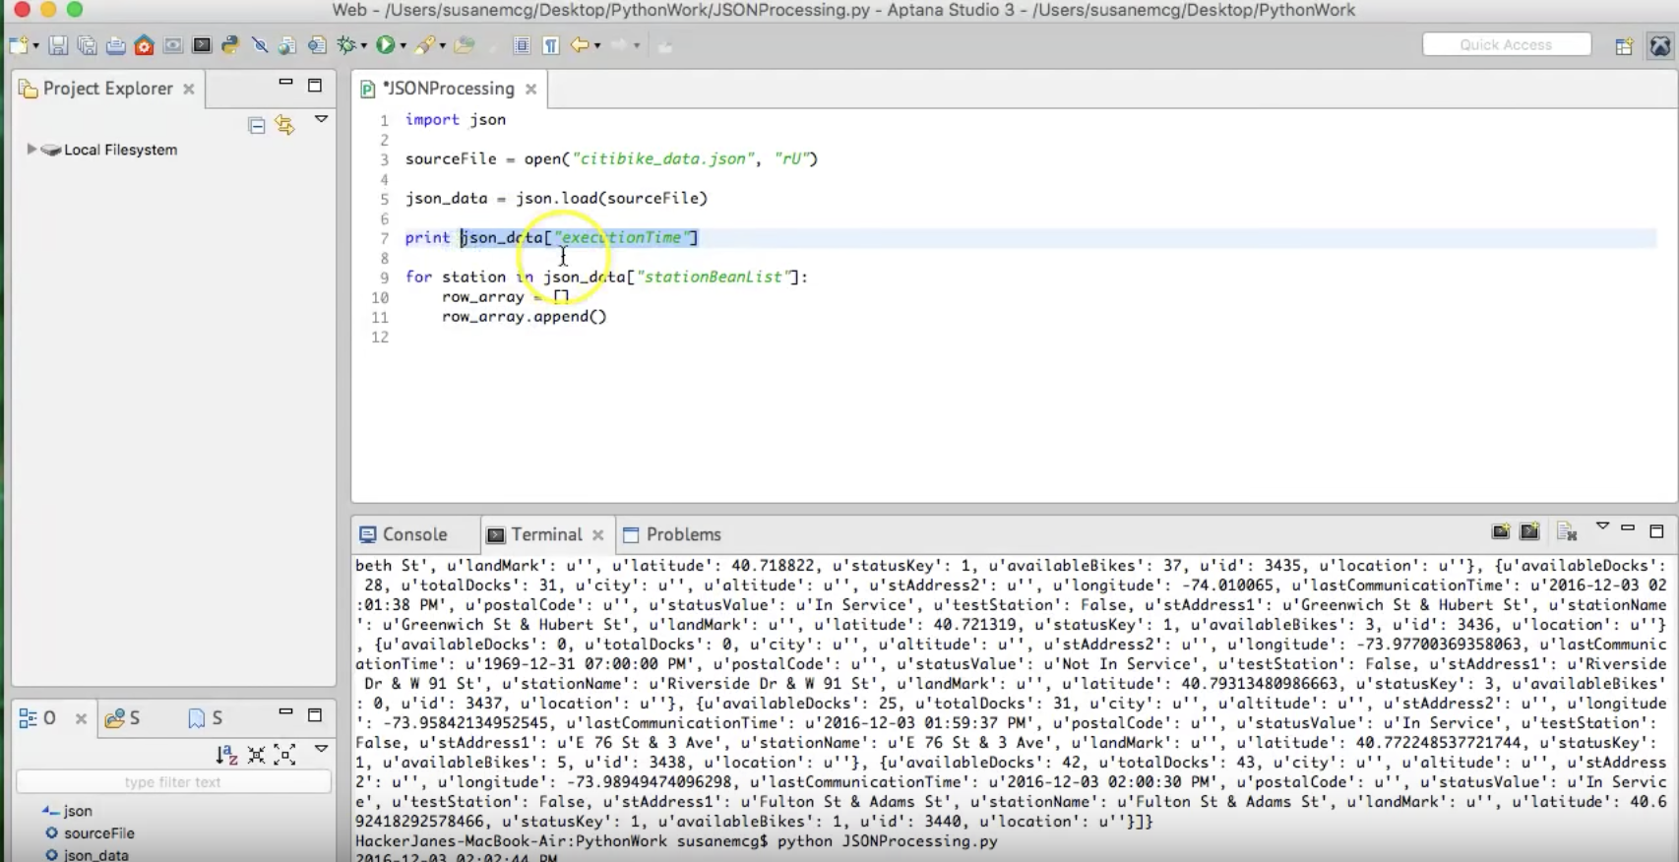Click the Outline type filter text field
Screen dimensions: 1679x862
coord(173,781)
